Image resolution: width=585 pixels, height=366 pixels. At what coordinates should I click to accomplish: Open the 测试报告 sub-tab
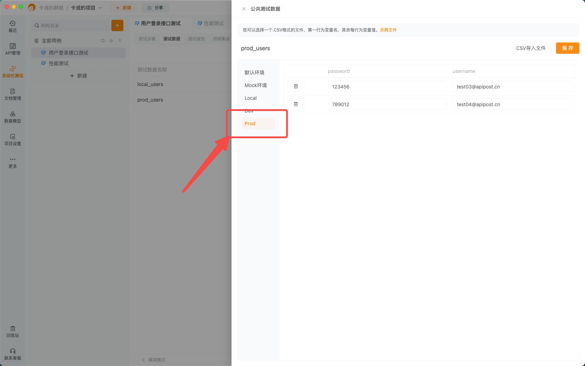tap(197, 39)
